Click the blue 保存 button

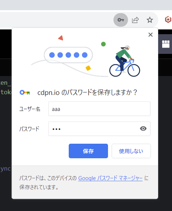tap(88, 151)
